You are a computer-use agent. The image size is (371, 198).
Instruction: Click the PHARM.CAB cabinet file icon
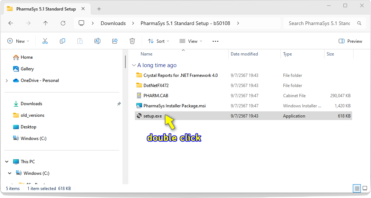(x=139, y=95)
